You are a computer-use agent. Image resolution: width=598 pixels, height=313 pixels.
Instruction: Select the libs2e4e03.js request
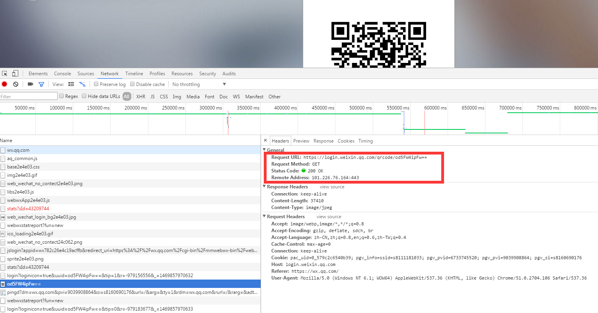pos(130,192)
